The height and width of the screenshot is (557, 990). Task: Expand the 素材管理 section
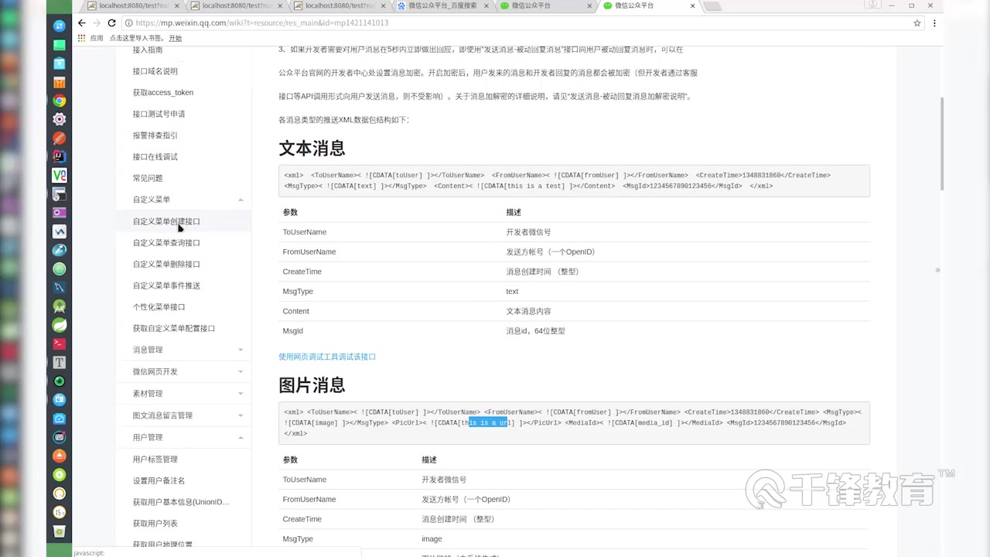(x=241, y=393)
